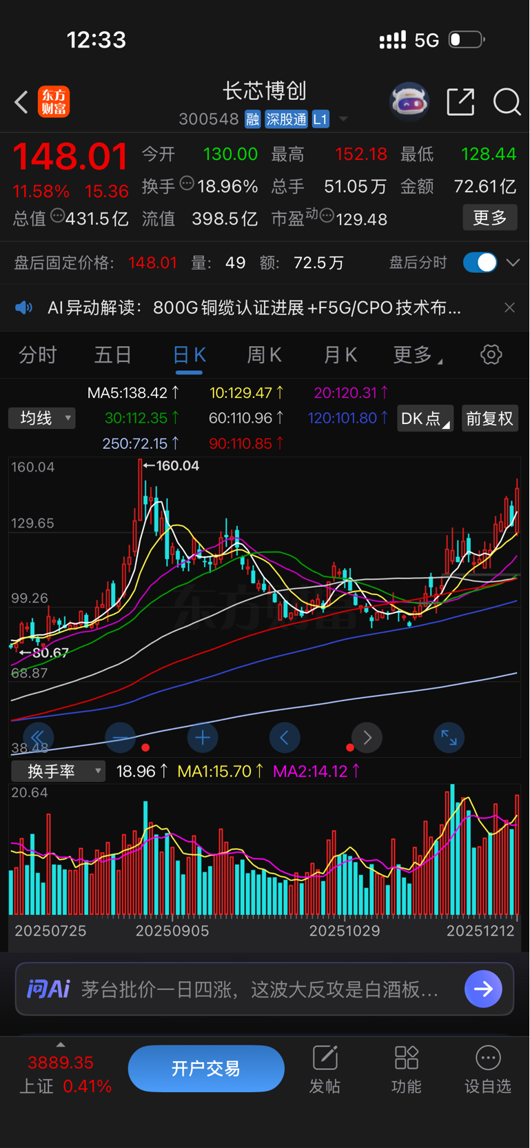Tap the yellow 10:129.47 MA value

pyautogui.click(x=247, y=393)
